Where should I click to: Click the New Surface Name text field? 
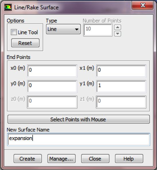[x=79, y=139]
